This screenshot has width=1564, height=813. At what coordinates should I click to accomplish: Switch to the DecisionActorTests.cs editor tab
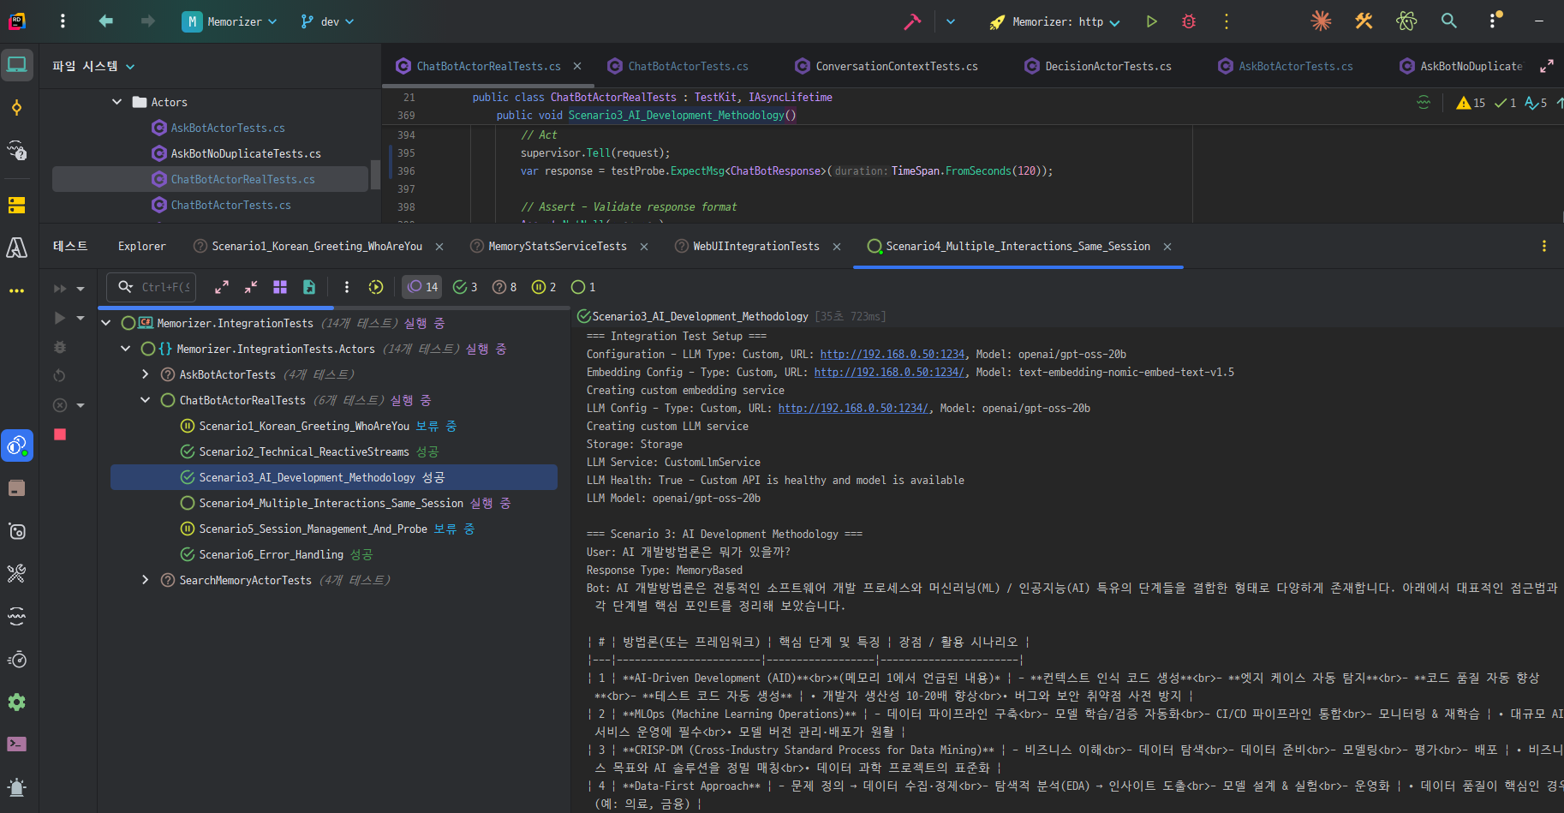1107,66
